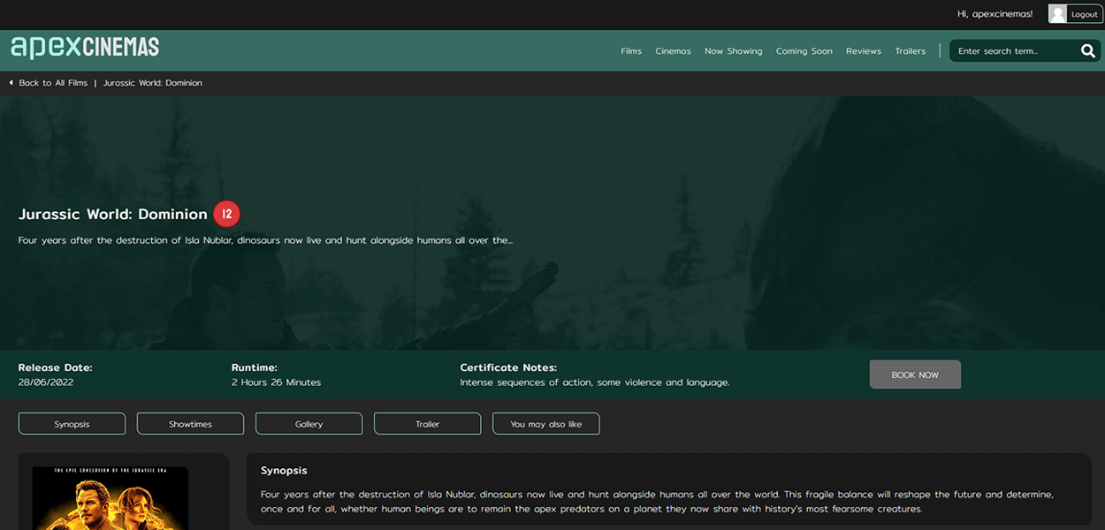Click the Hi, apexcinemas! greeting
Screen dimensions: 1105x530
point(994,14)
